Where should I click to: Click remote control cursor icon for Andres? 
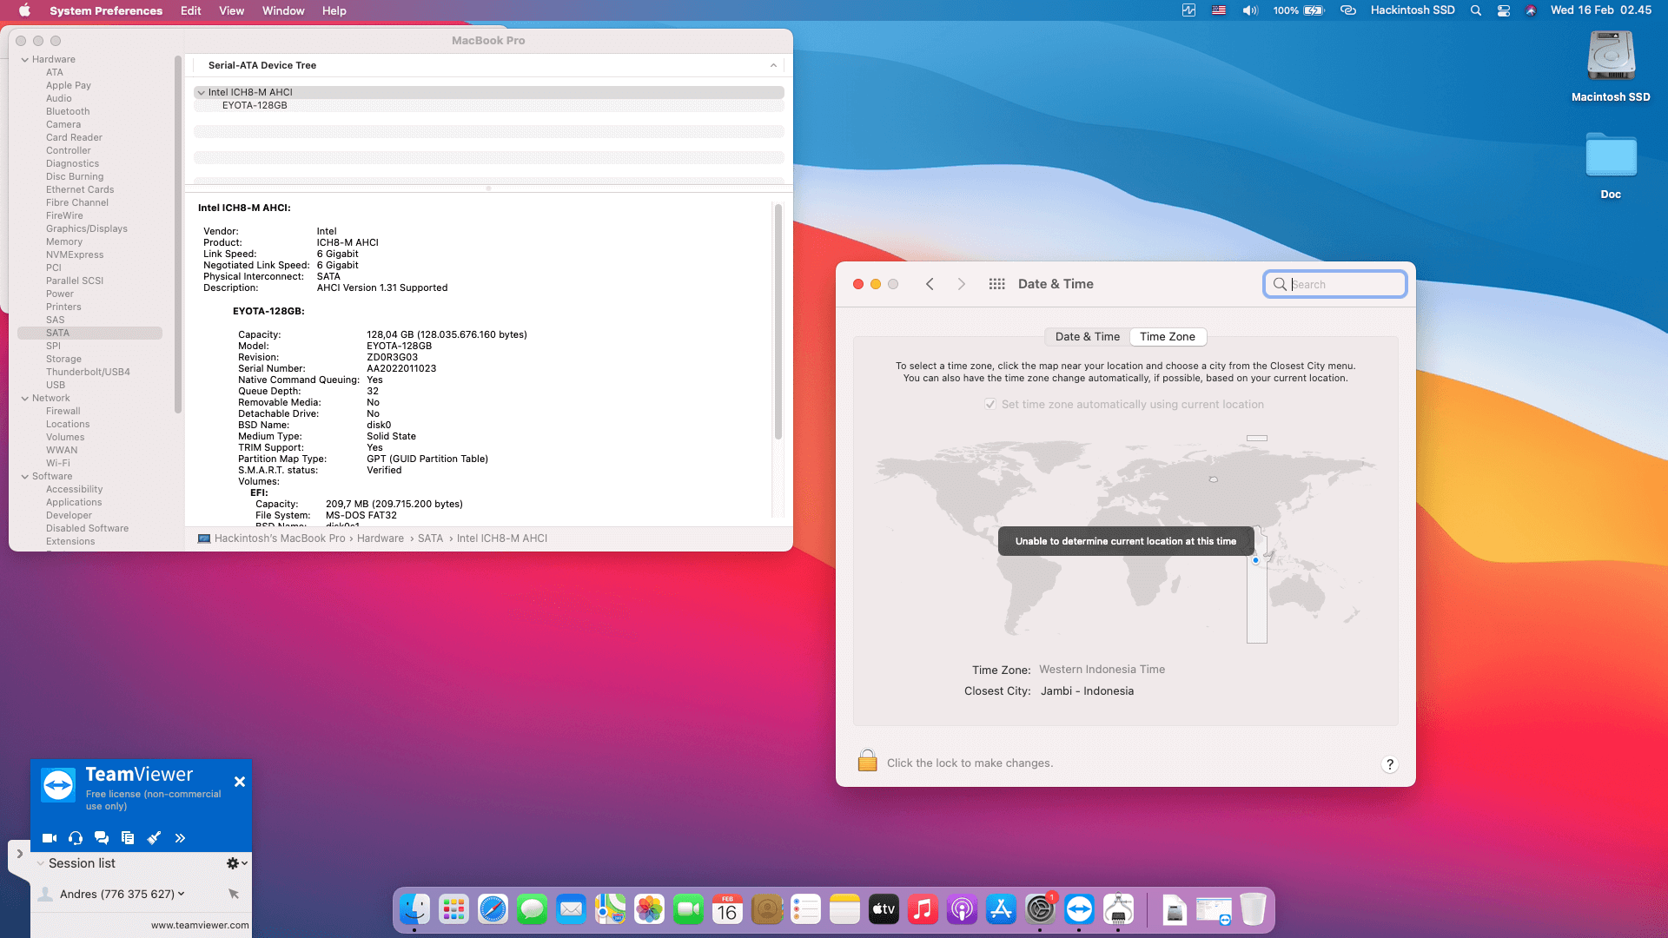(x=233, y=894)
